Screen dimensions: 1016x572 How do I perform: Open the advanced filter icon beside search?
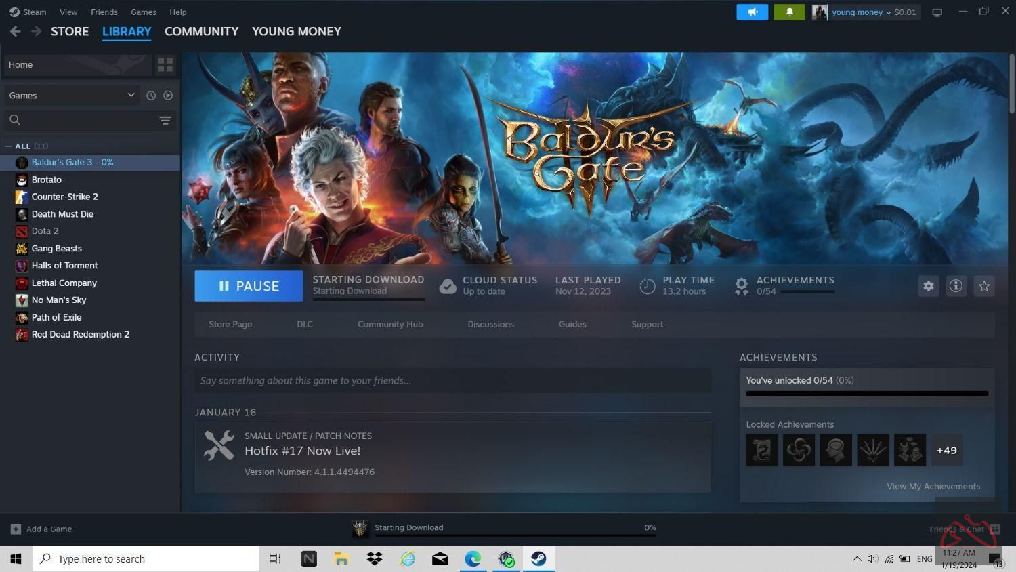click(165, 120)
